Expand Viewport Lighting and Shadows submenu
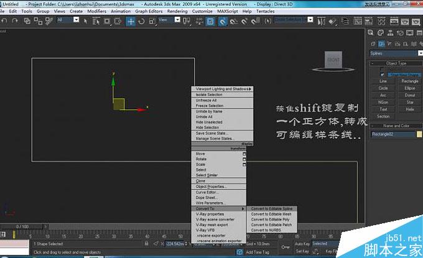The width and height of the screenshot is (423, 258). [222, 89]
